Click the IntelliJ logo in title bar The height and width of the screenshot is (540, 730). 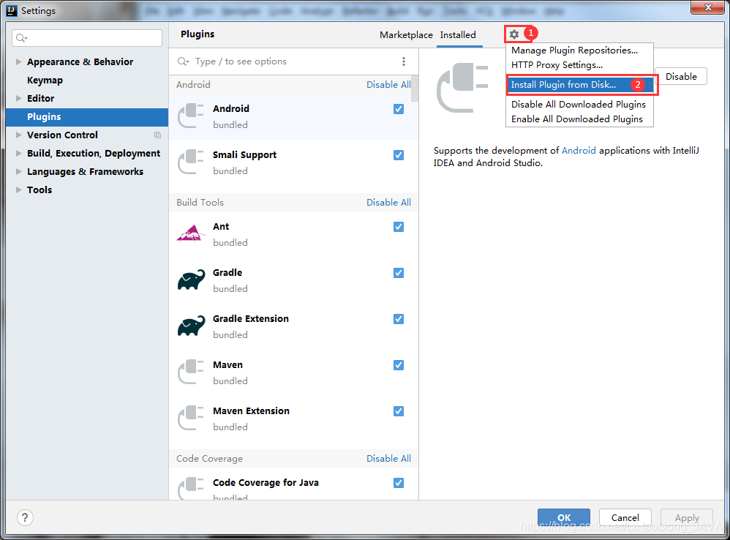coord(12,10)
